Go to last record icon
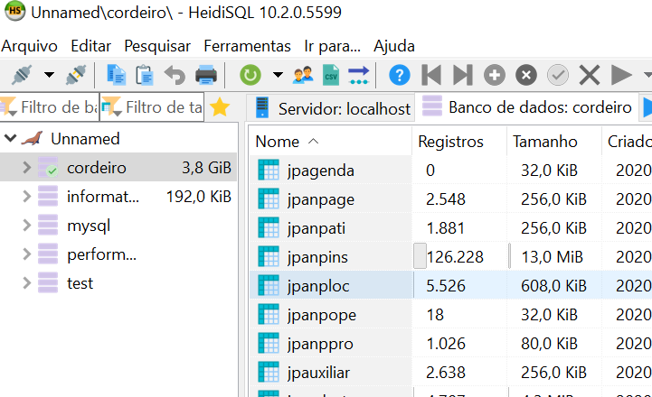 [463, 75]
